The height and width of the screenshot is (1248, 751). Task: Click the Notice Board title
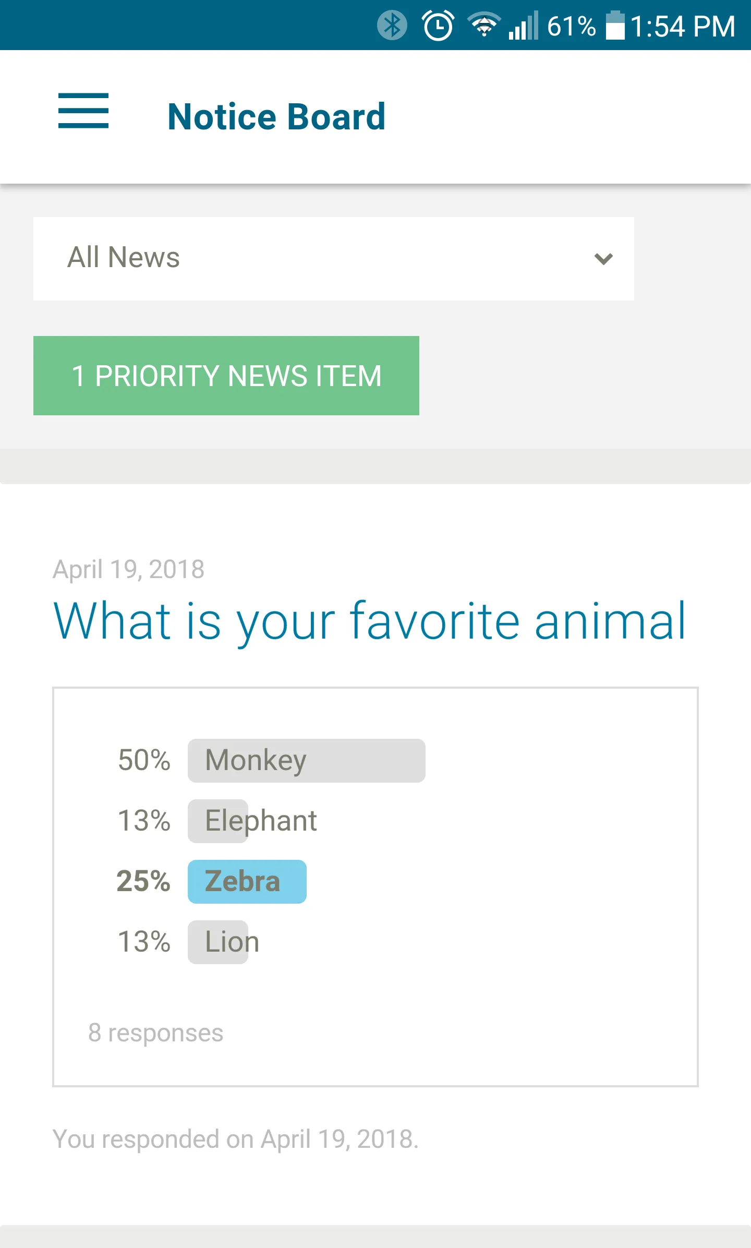pyautogui.click(x=276, y=116)
